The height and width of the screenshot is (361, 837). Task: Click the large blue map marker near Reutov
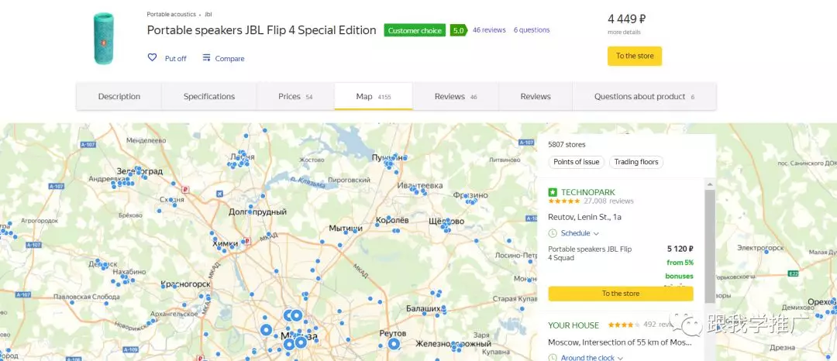394,344
